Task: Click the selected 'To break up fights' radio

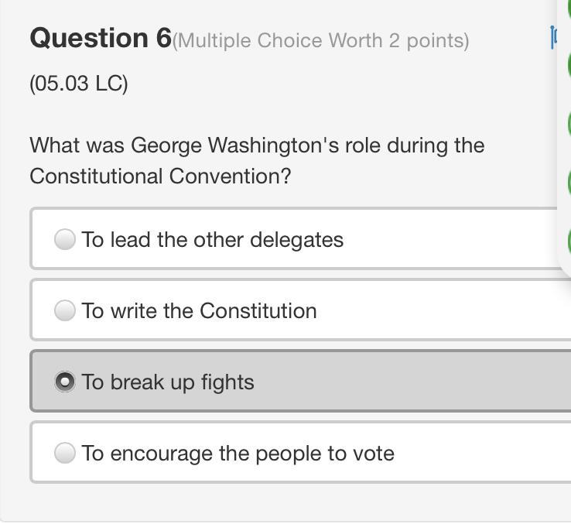Action: coord(65,382)
